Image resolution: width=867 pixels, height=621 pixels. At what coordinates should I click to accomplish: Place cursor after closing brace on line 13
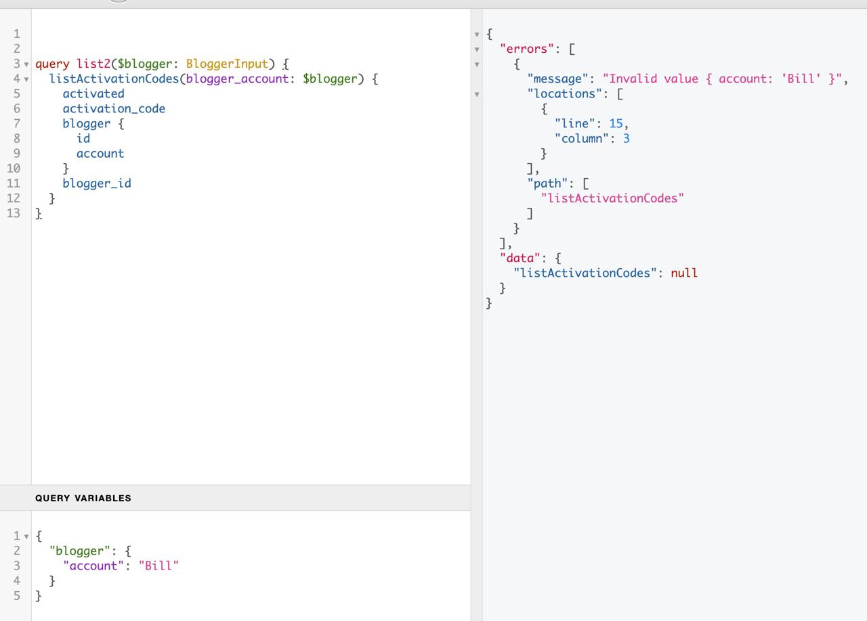[43, 213]
